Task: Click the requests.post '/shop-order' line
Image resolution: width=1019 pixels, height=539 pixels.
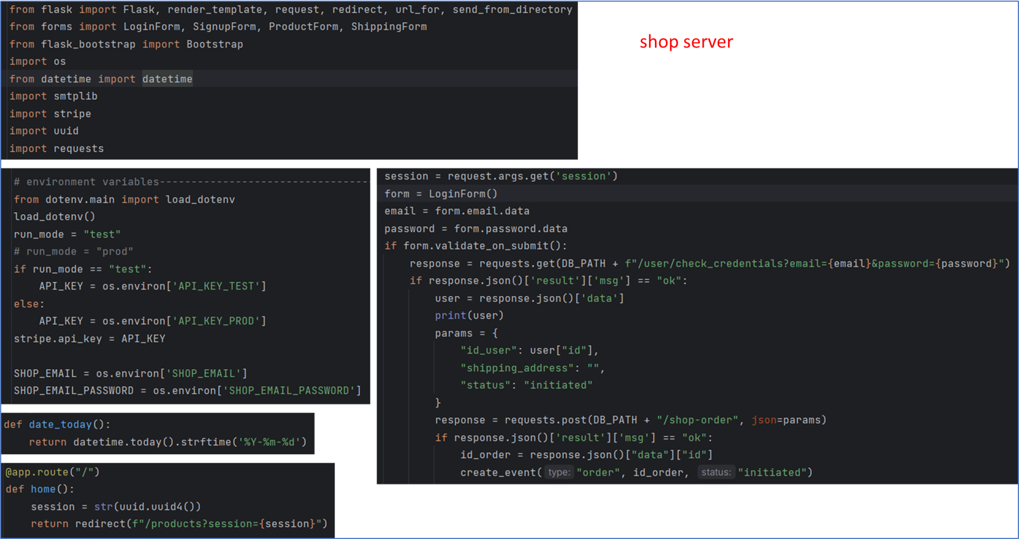Action: tap(630, 420)
